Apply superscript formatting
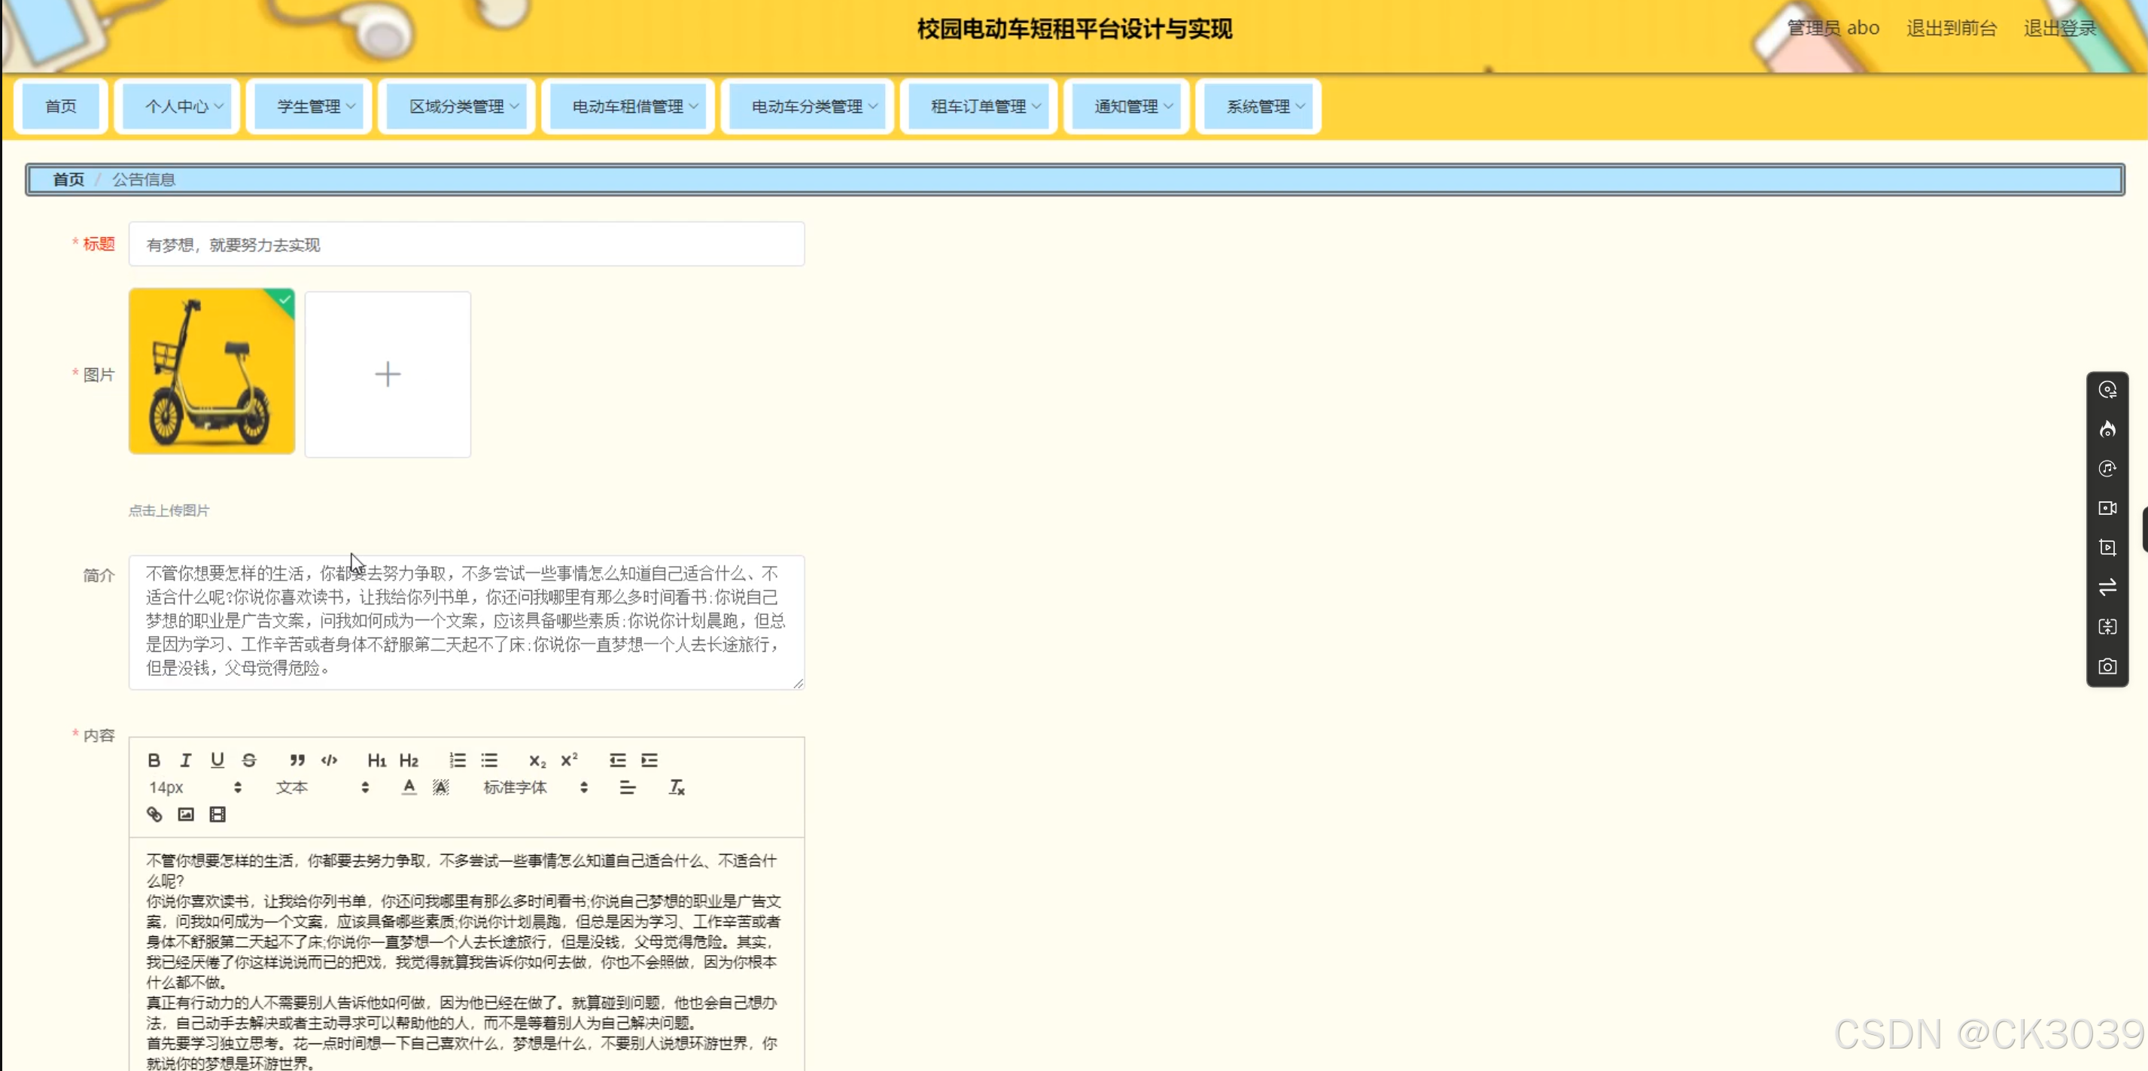The height and width of the screenshot is (1071, 2148). (569, 760)
